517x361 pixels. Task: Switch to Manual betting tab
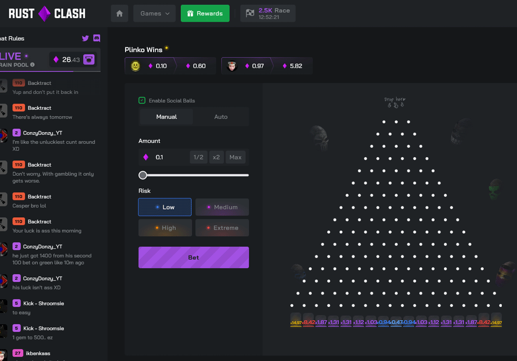pos(166,117)
